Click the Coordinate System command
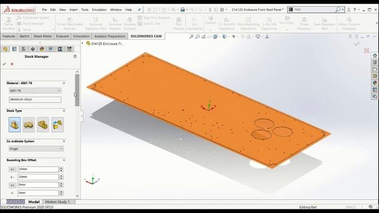This screenshot has height=213, width=379. pos(33,18)
